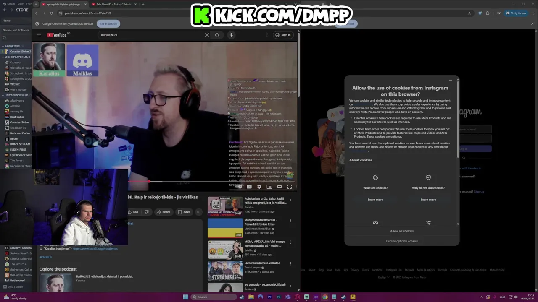Open options for MEMŲ APŽVALGA video
Screen dimensions: 538x302
click(x=290, y=242)
